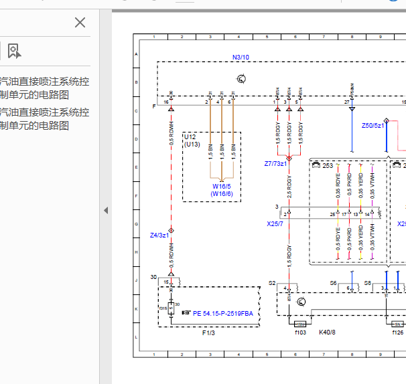
Task: Click the transistor symbol inside K40/8 box
Action: coord(301,302)
